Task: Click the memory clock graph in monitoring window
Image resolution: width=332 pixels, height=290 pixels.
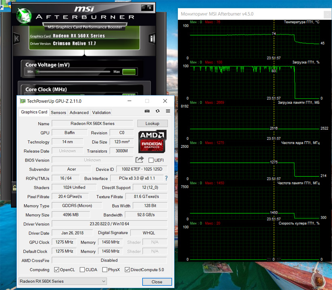Action: pyautogui.click(x=255, y=203)
